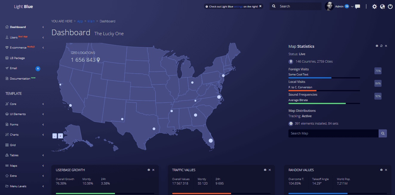
Task: Click the location pin icon near 146 Countries
Action: [291, 61]
